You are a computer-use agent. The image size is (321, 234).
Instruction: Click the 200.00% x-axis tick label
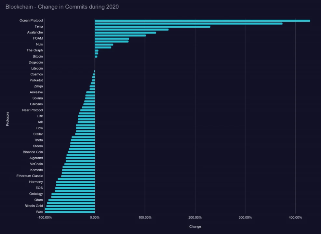(x=195, y=217)
